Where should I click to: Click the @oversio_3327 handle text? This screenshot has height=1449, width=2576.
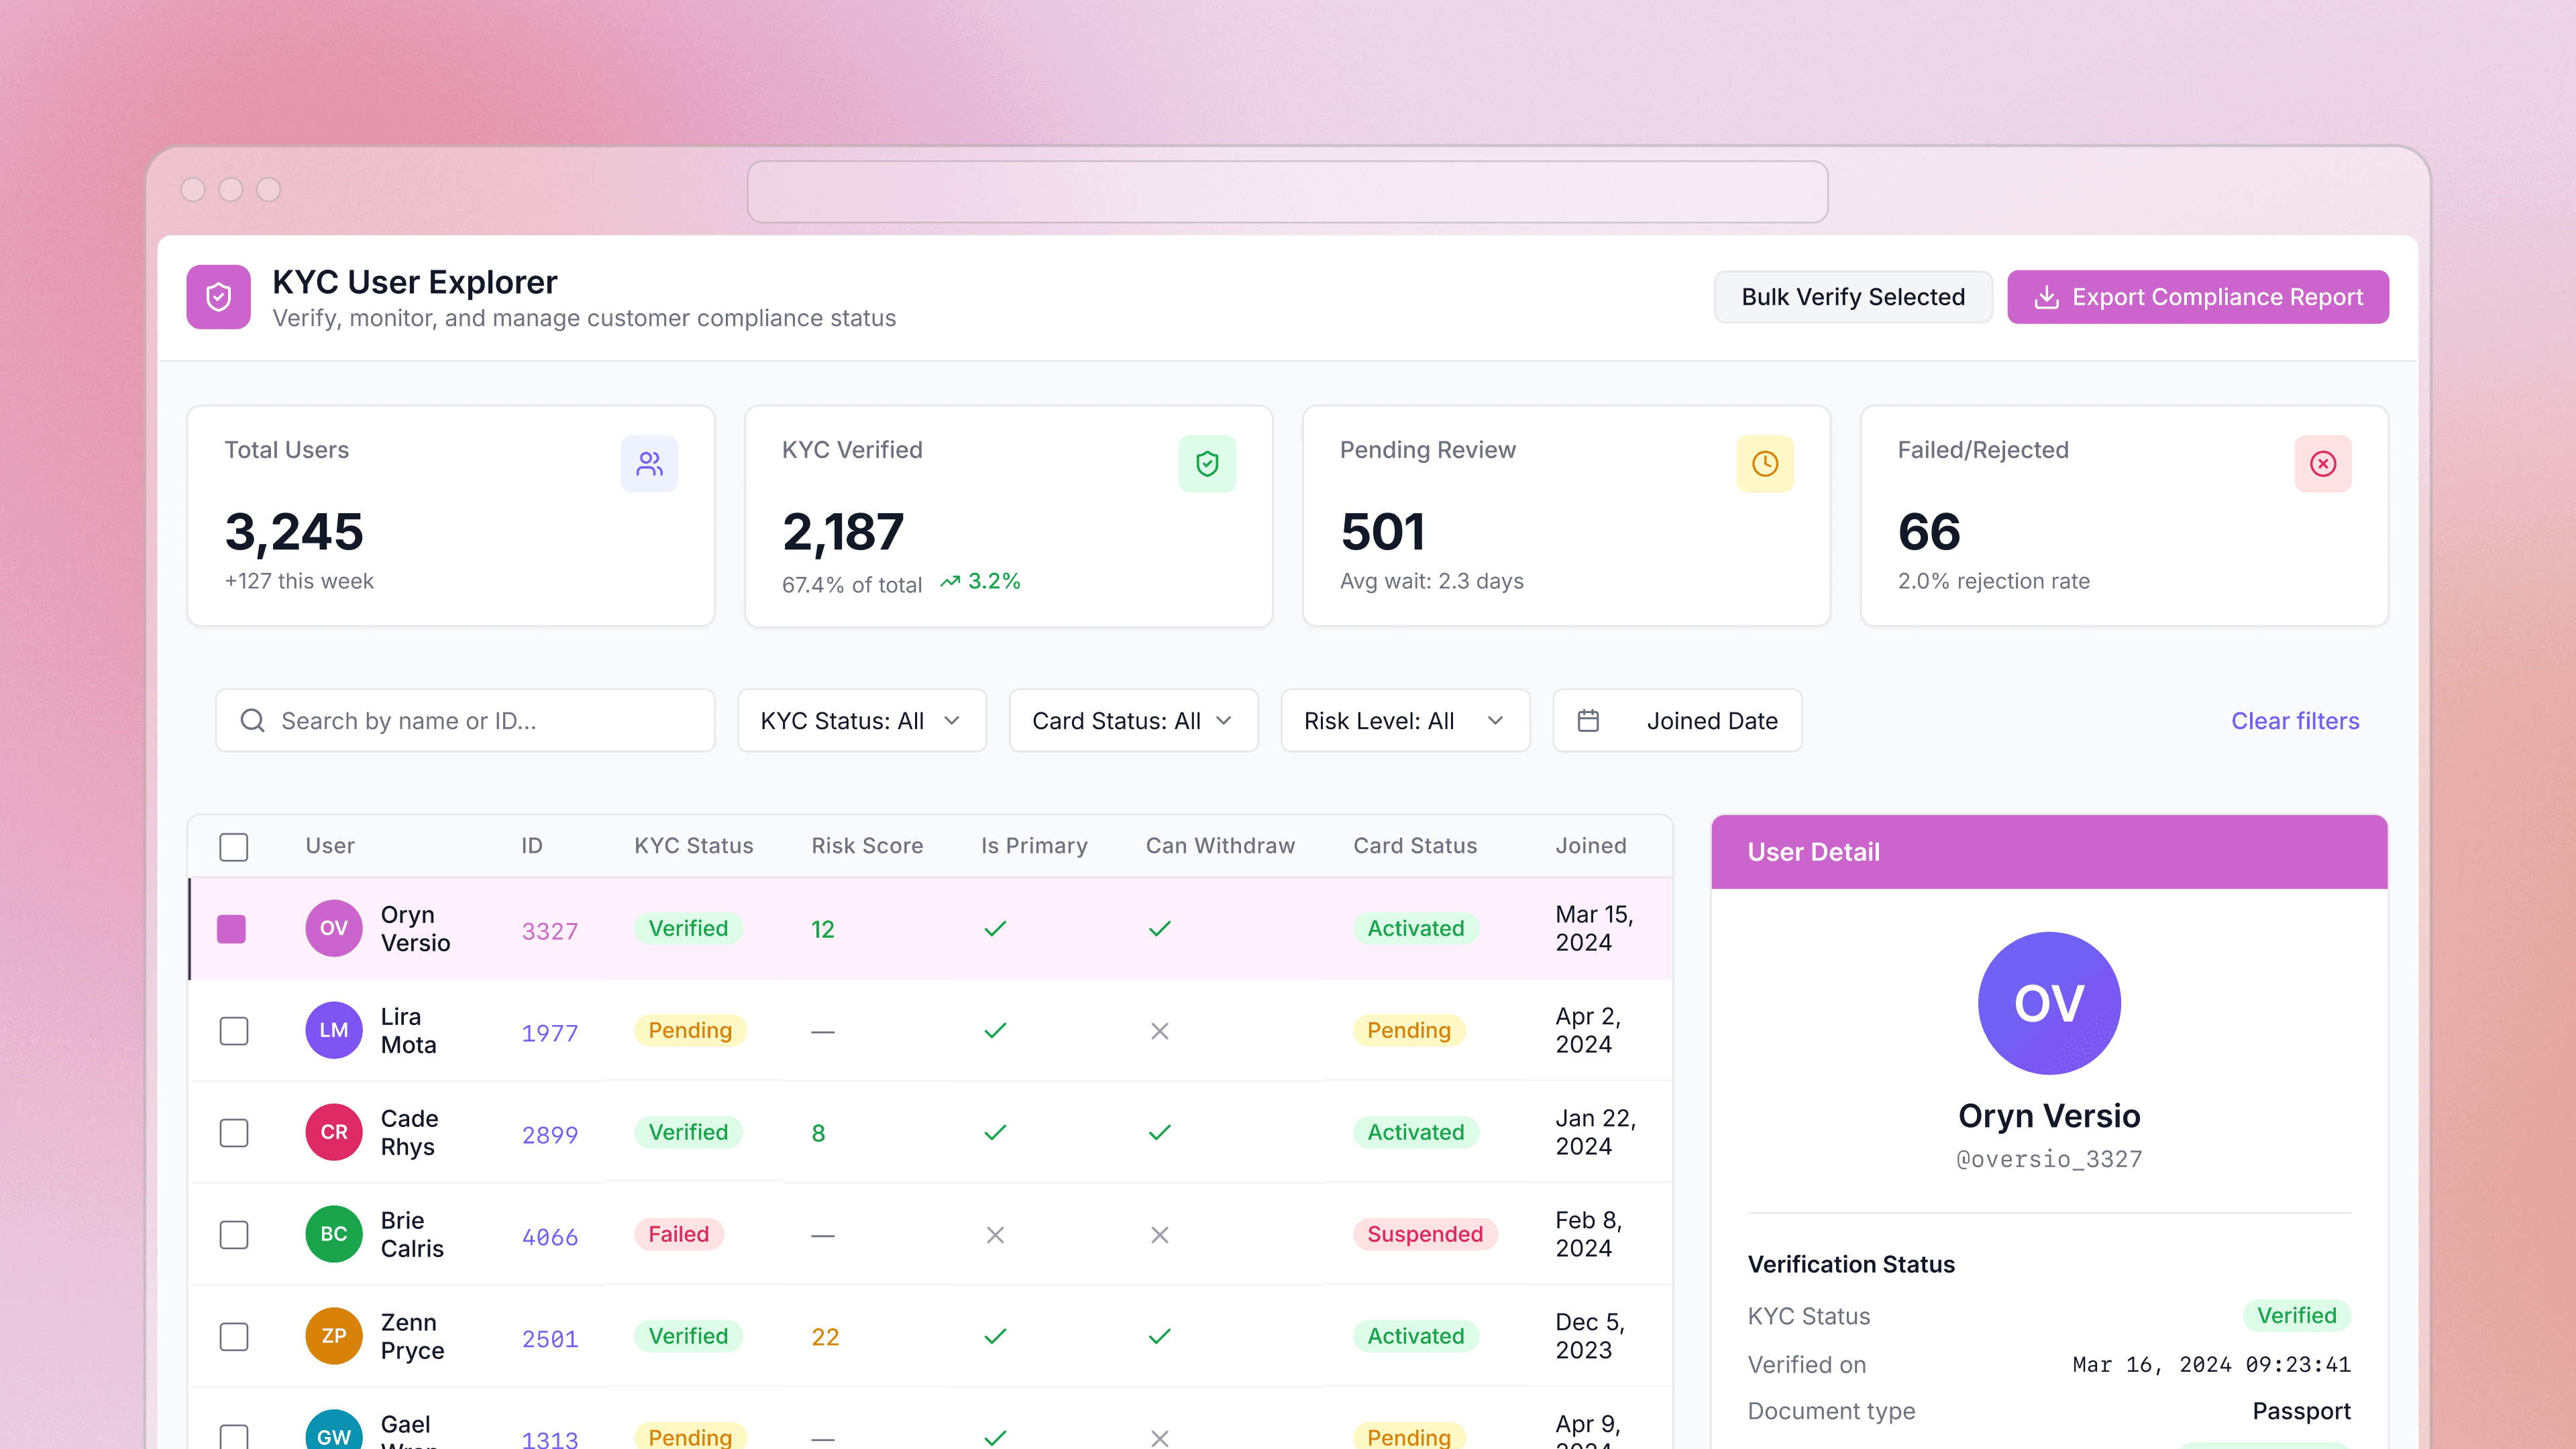tap(2049, 1159)
